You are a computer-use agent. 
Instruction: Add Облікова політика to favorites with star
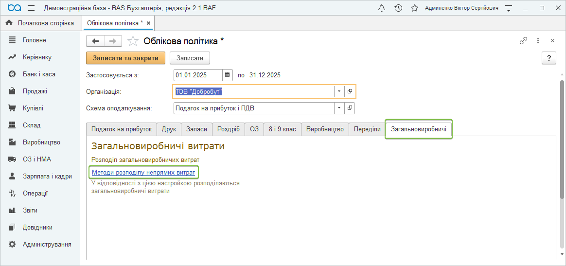pos(132,41)
